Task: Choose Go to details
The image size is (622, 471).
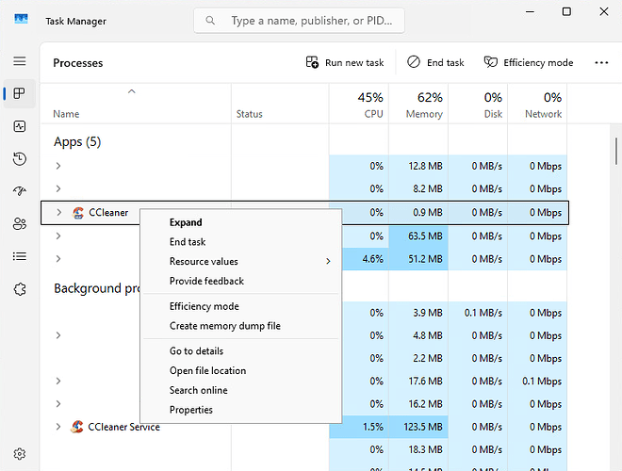Action: point(240,350)
